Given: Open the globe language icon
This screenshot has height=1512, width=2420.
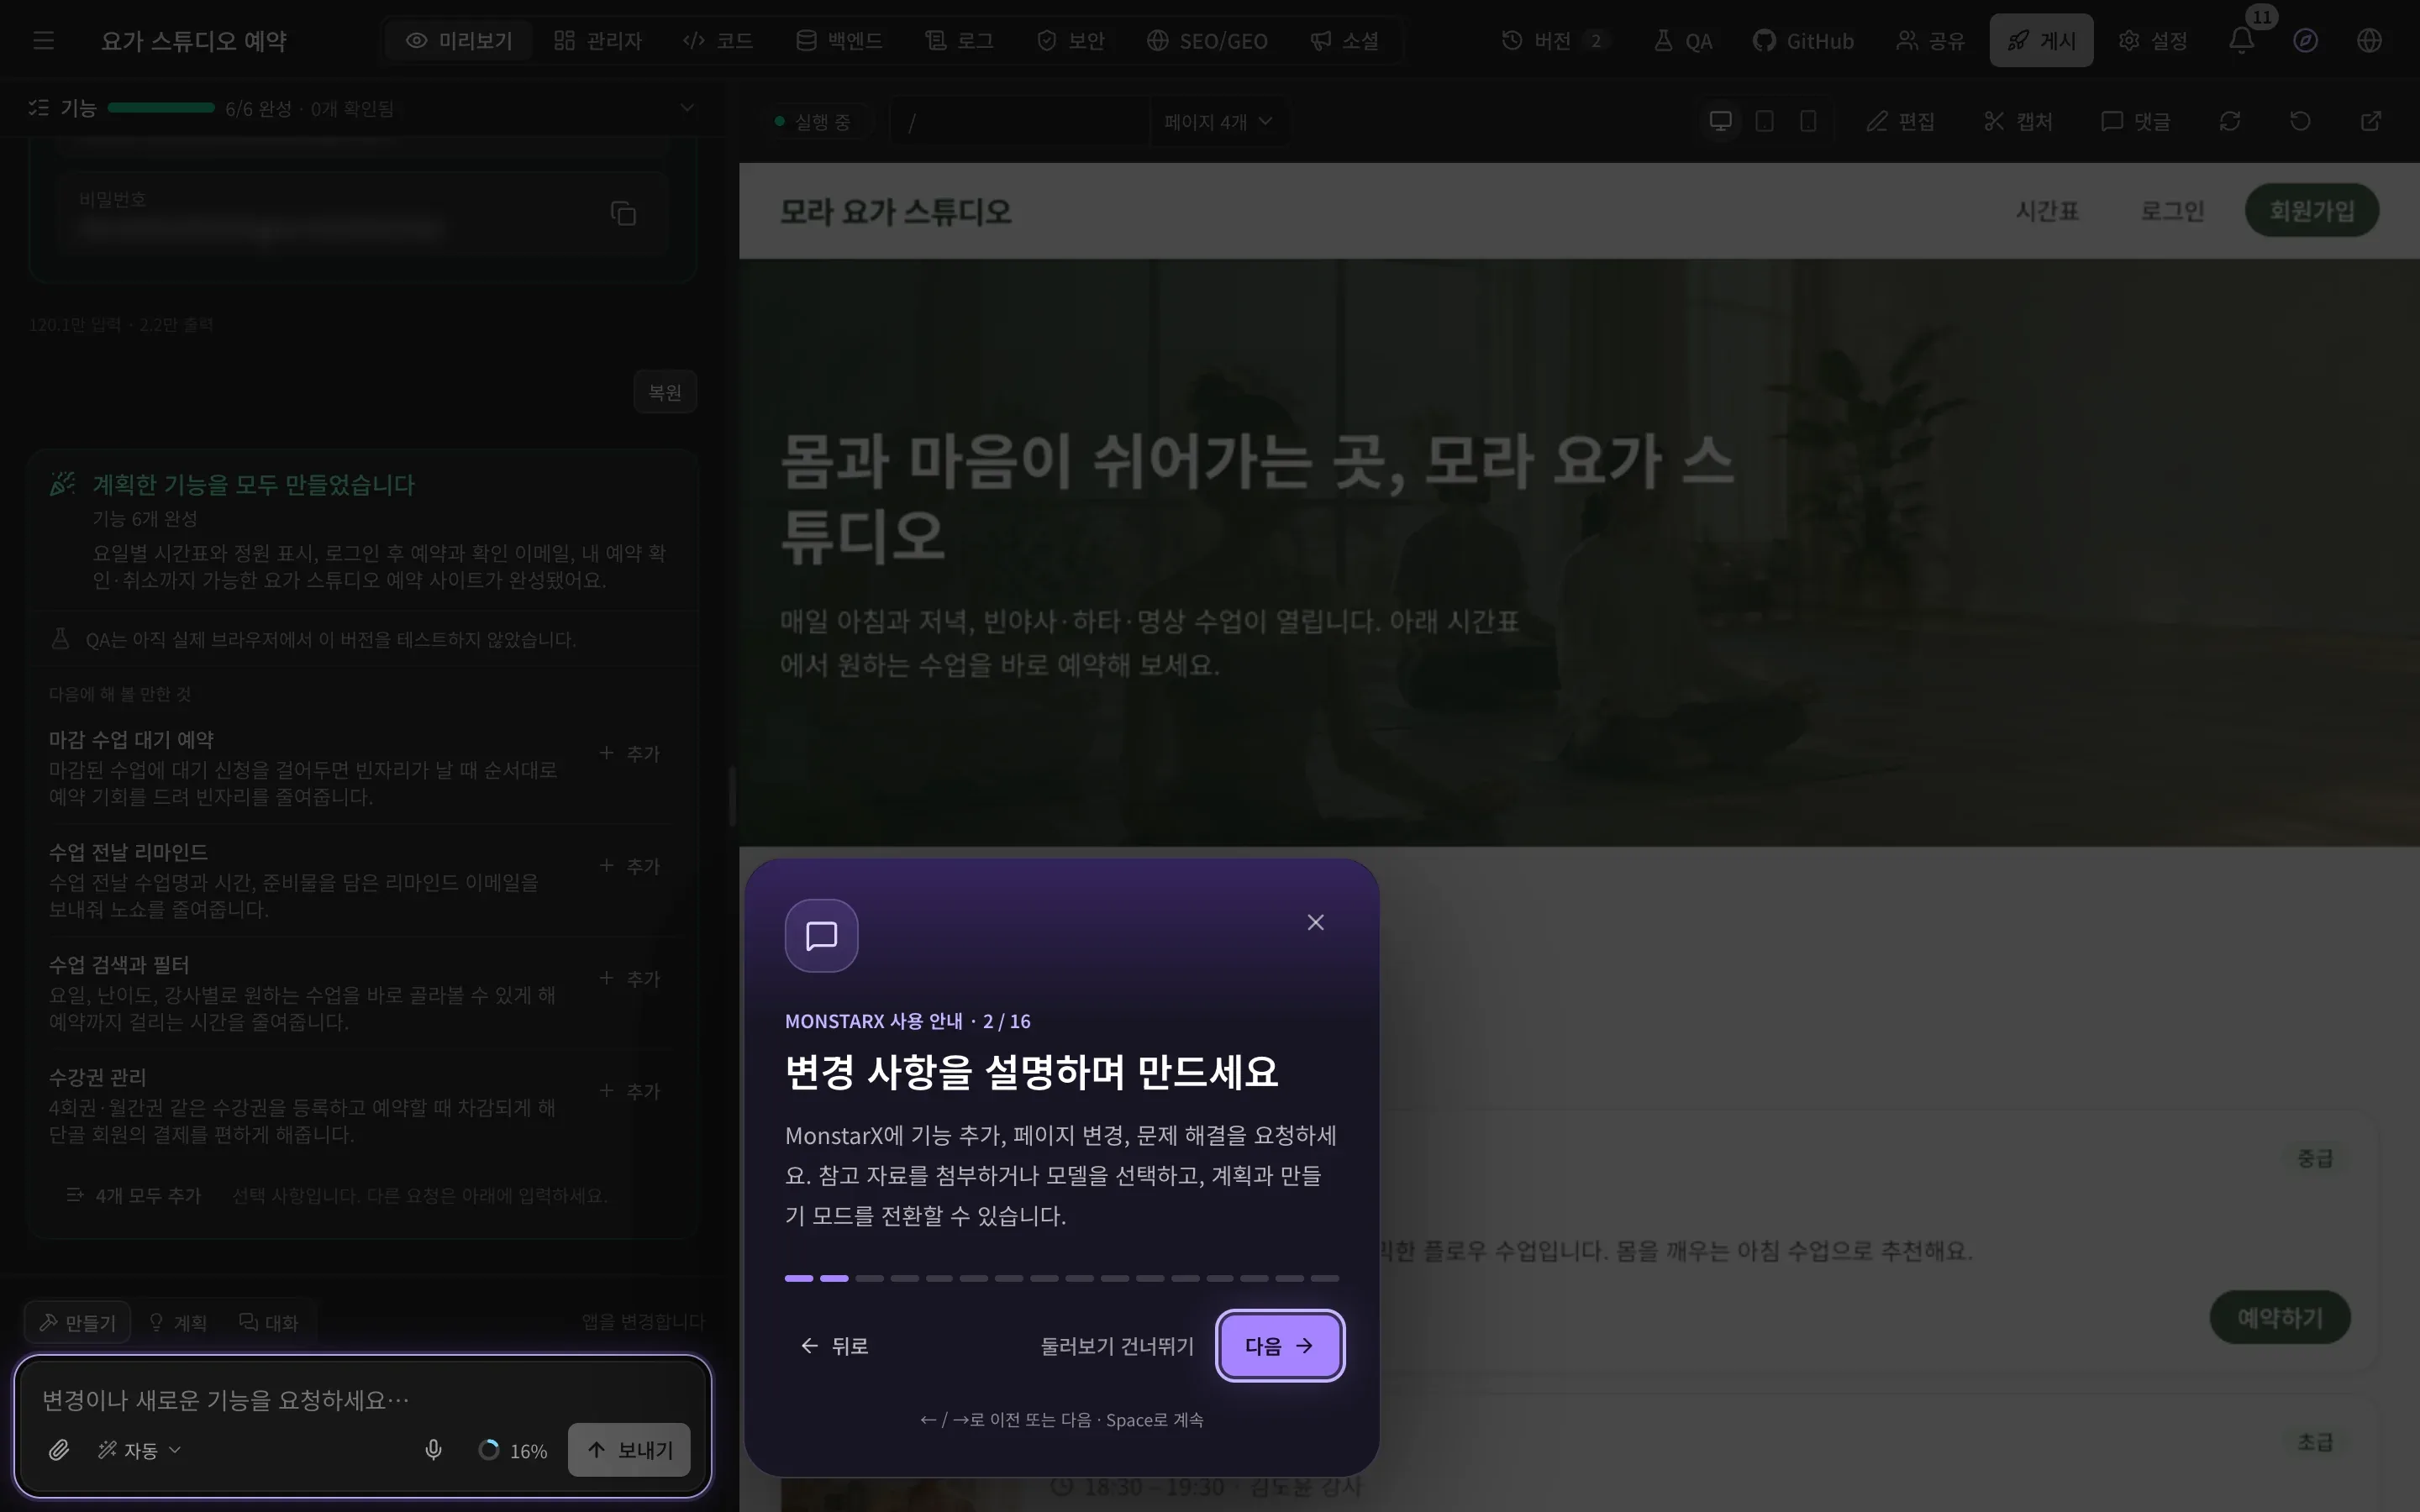Looking at the screenshot, I should tap(2369, 40).
